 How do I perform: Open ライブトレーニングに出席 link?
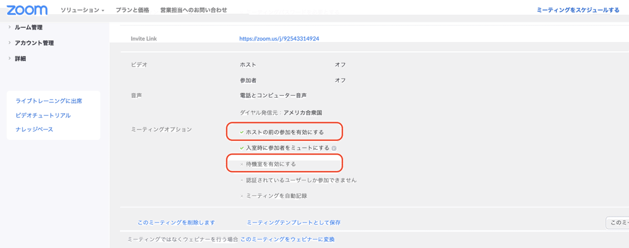[49, 101]
